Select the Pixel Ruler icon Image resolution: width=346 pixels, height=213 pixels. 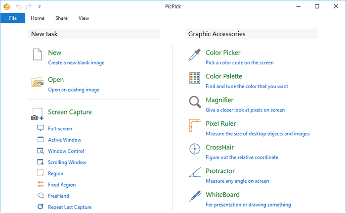pos(194,126)
